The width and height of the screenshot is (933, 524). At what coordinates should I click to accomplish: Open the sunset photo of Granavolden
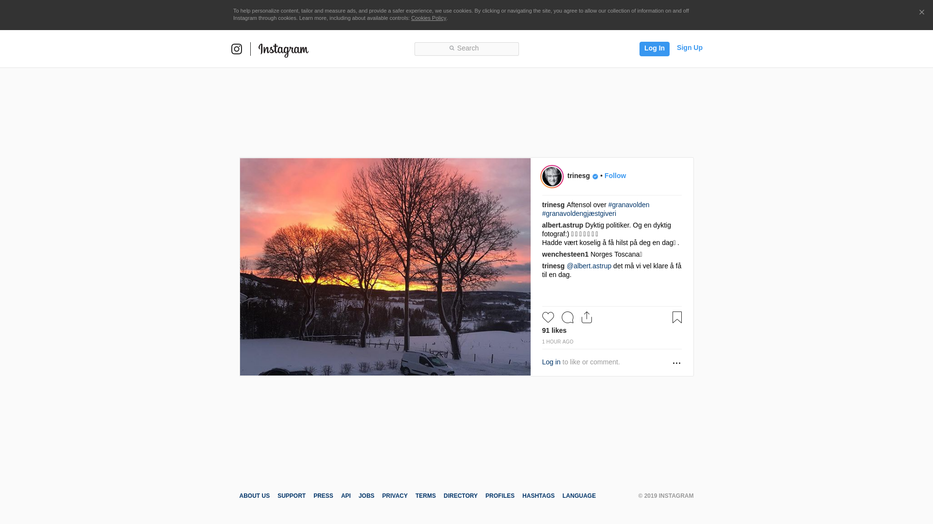click(x=385, y=267)
